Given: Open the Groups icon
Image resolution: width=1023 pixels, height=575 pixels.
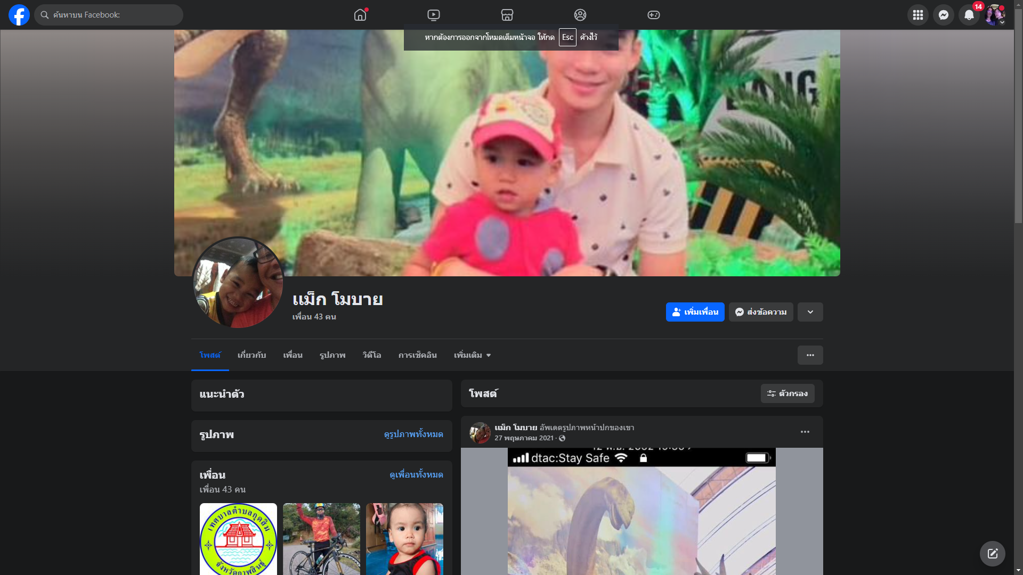Looking at the screenshot, I should pyautogui.click(x=580, y=15).
